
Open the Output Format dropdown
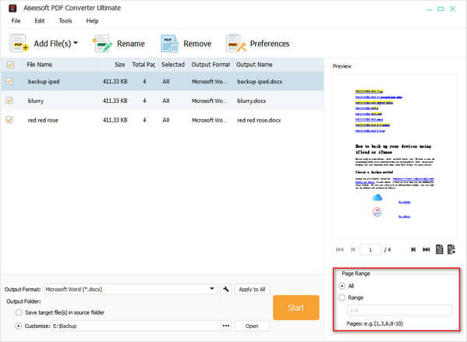[x=212, y=289]
